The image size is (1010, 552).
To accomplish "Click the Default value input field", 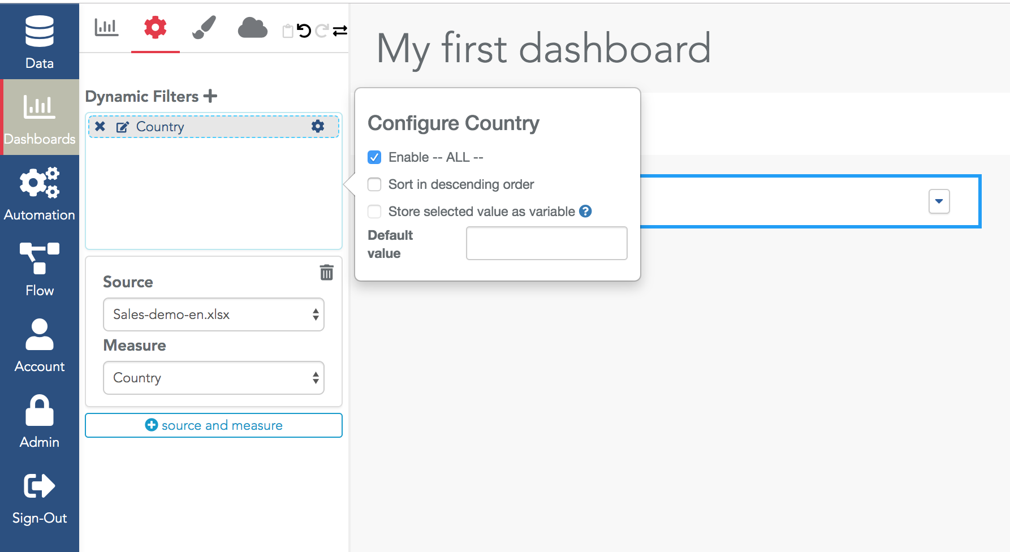I will click(547, 243).
